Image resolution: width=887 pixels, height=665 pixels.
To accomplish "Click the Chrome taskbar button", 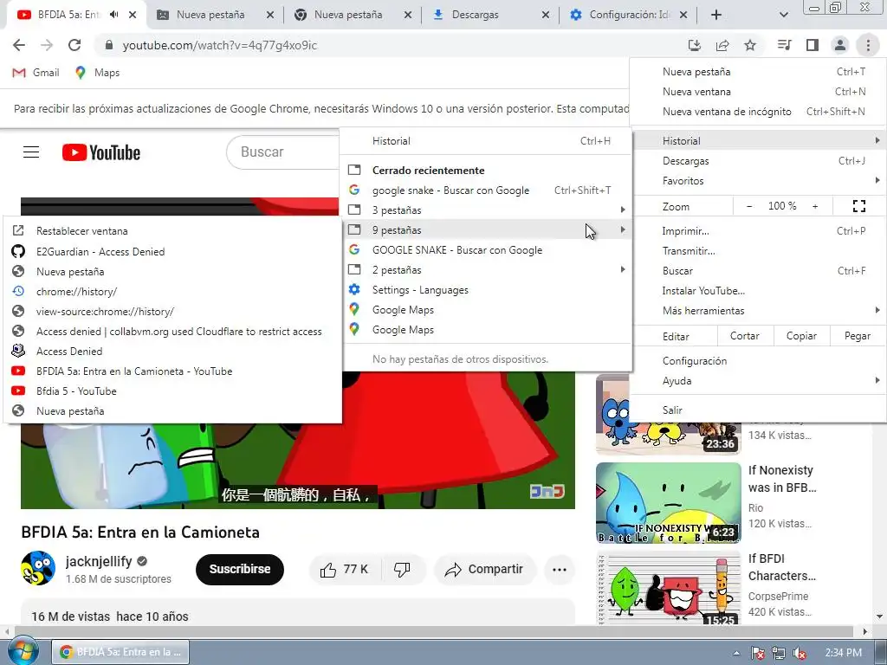I will click(x=120, y=652).
